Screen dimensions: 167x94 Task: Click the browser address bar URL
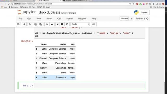(x=33, y=4)
